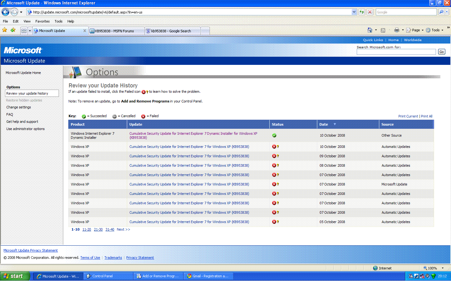Open Microsoft Update Home in sidebar

click(x=23, y=73)
